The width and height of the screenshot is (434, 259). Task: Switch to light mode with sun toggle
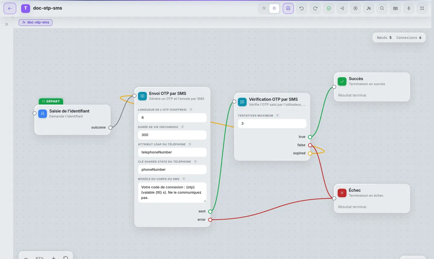pos(274,8)
